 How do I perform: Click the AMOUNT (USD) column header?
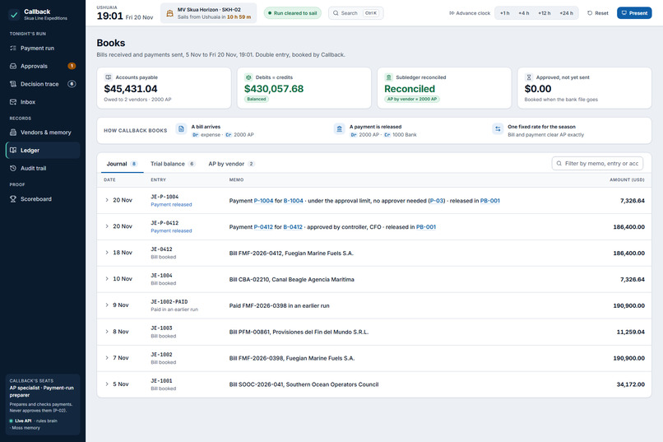[x=627, y=179]
